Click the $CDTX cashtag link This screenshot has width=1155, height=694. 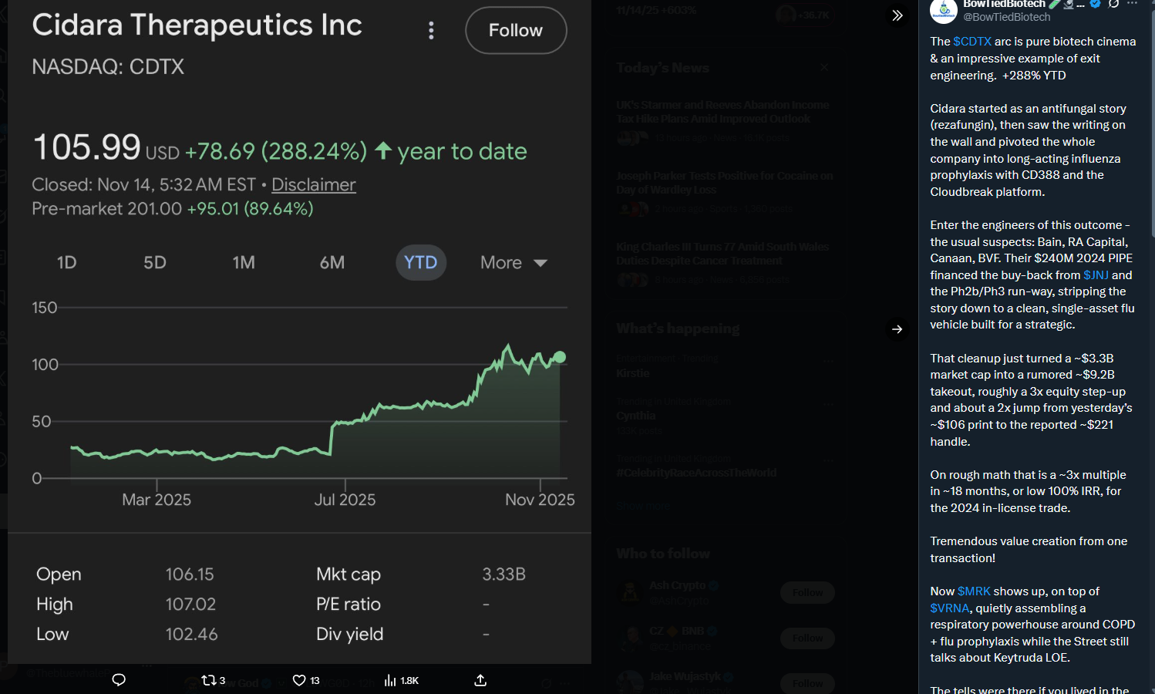click(x=971, y=42)
